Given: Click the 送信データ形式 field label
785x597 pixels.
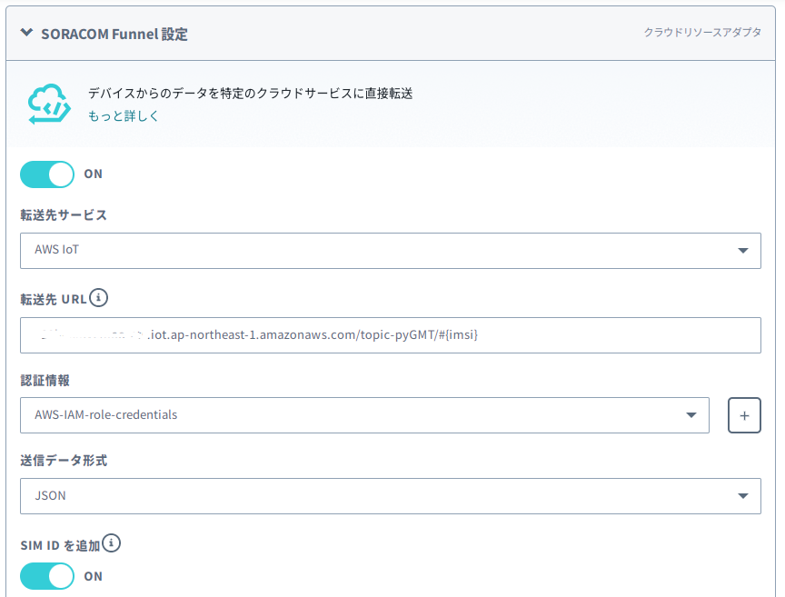Looking at the screenshot, I should (x=64, y=461).
